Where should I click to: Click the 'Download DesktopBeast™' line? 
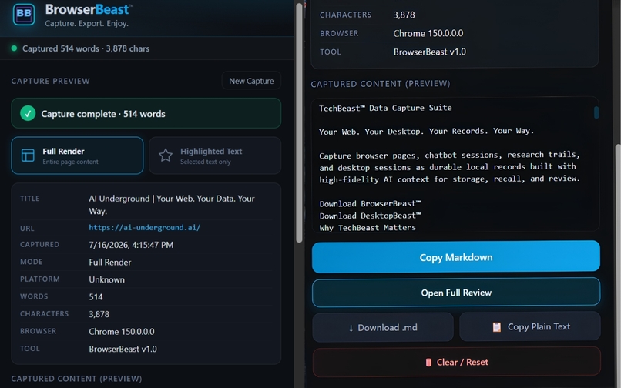coord(370,216)
